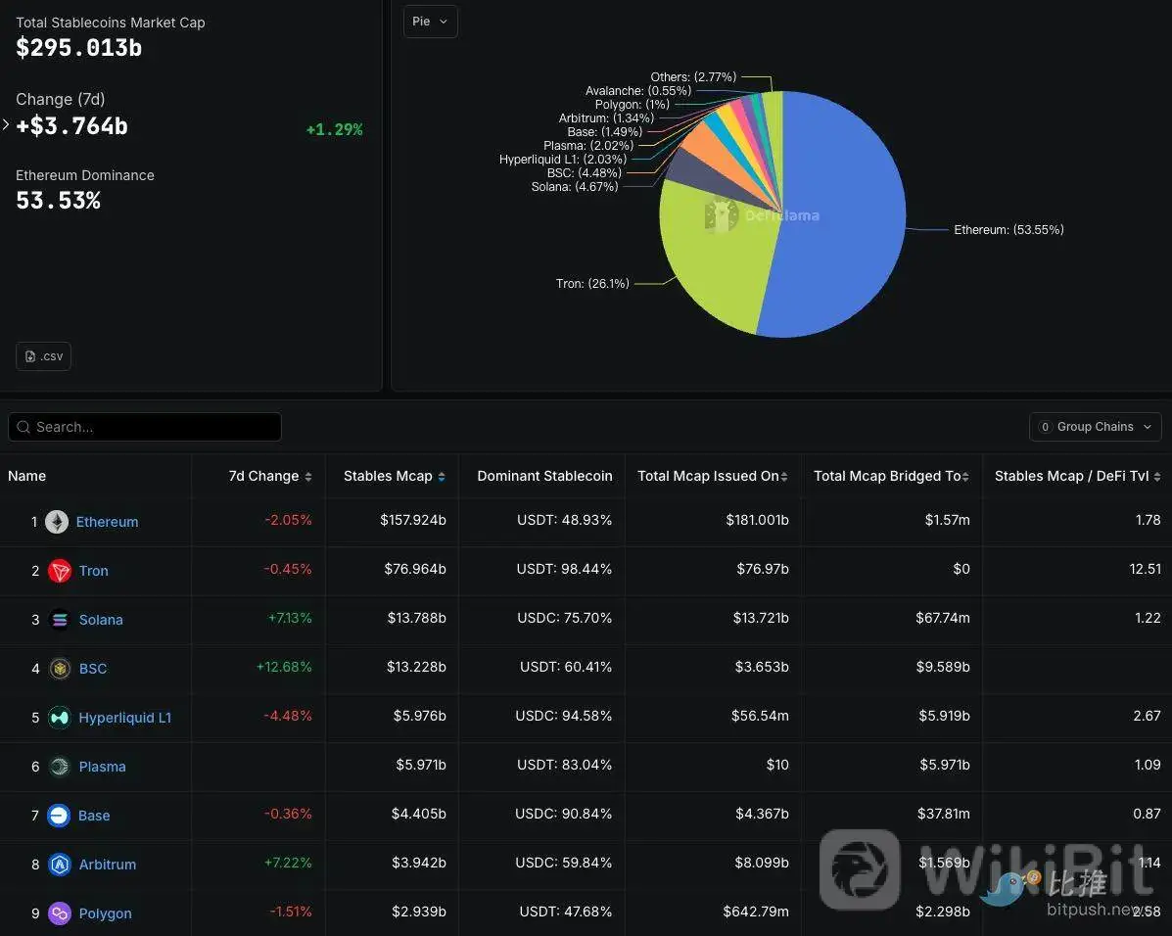Viewport: 1172px width, 936px height.
Task: Click the Tron chain logo icon
Action: coord(60,571)
